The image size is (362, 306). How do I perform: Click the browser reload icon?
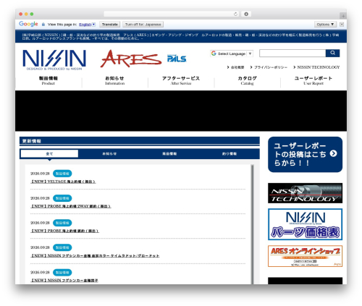(235, 14)
